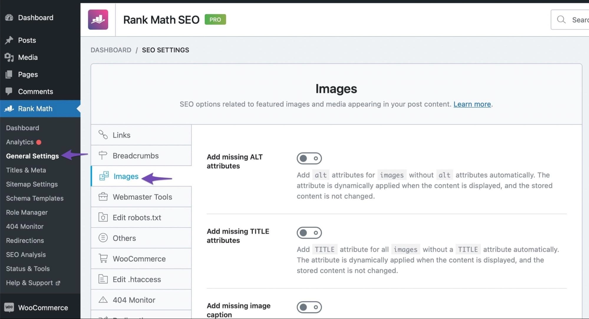The image size is (589, 319).
Task: Toggle Add missing TITLE attributes off
Action: (x=309, y=232)
